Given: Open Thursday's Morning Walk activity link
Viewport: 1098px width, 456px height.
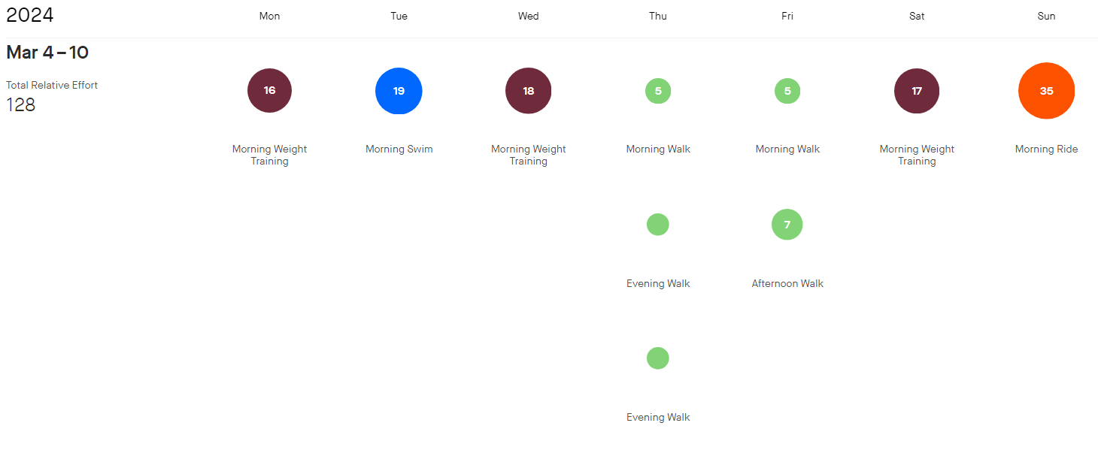Looking at the screenshot, I should [658, 149].
